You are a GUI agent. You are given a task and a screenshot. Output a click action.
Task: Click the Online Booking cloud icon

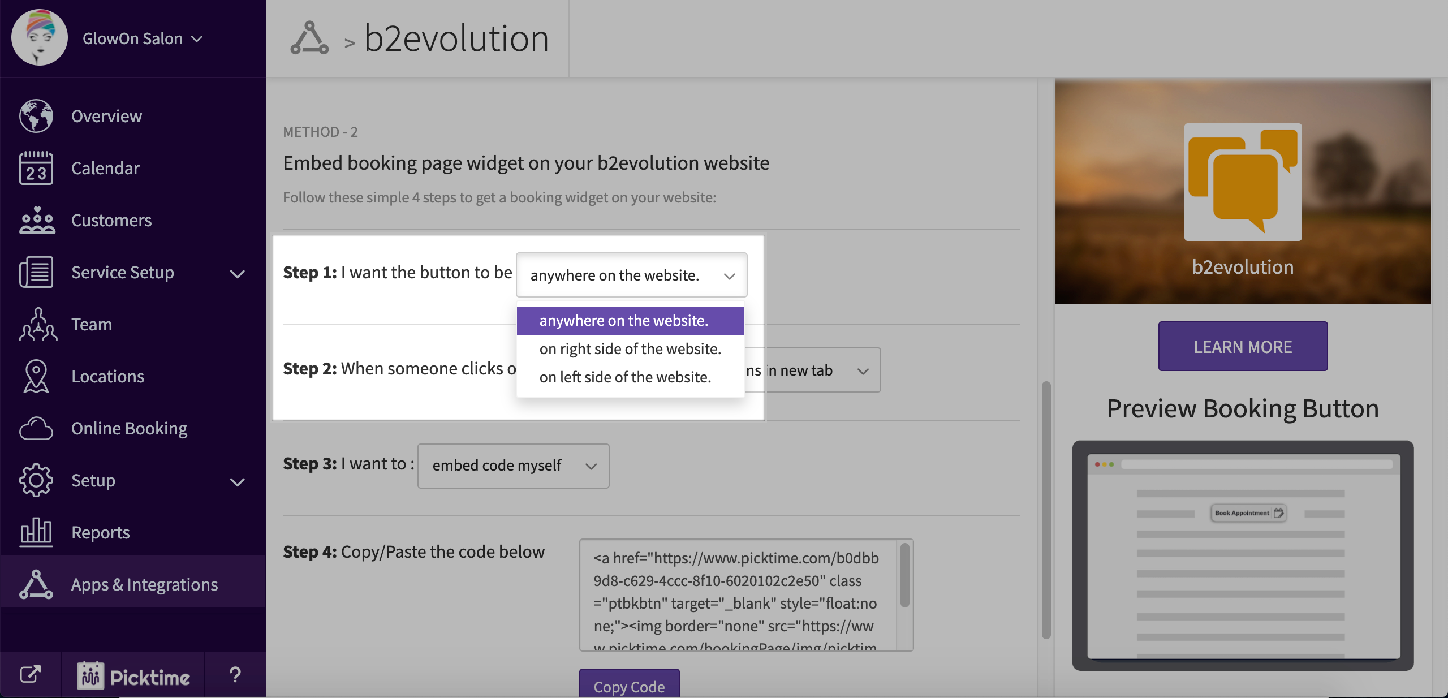pos(36,428)
